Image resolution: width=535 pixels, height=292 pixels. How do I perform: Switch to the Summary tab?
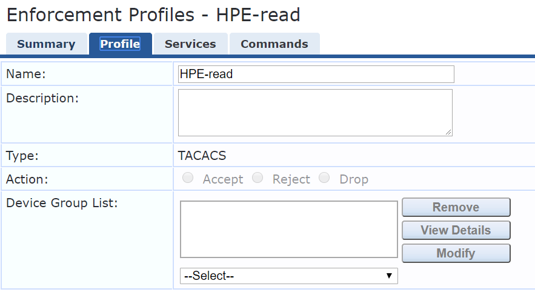47,44
